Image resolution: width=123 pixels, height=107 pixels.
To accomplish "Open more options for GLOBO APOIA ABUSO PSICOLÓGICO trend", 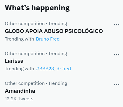I will pos(117,25).
